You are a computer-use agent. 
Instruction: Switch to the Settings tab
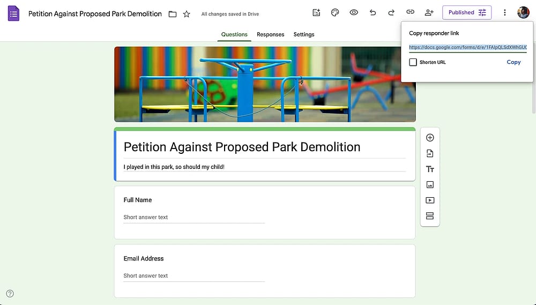304,34
